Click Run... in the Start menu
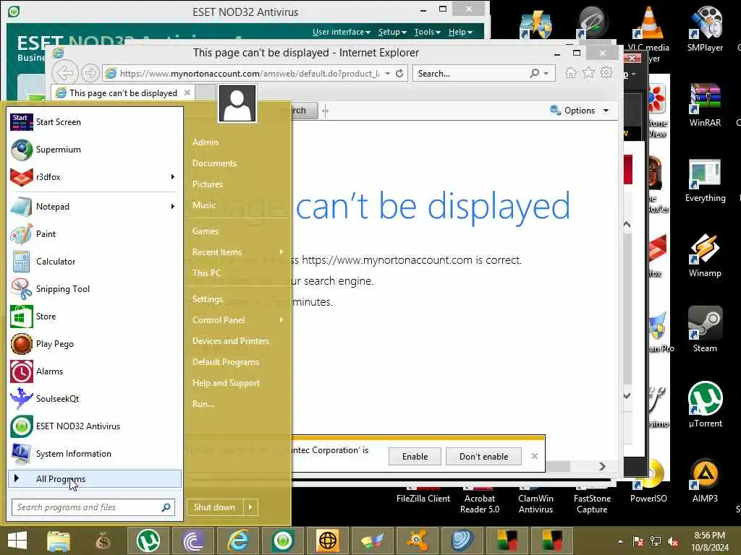 203,404
